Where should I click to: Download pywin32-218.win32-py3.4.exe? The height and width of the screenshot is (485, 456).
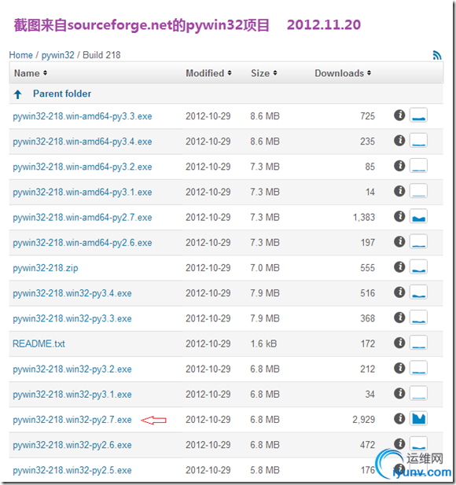pyautogui.click(x=72, y=293)
